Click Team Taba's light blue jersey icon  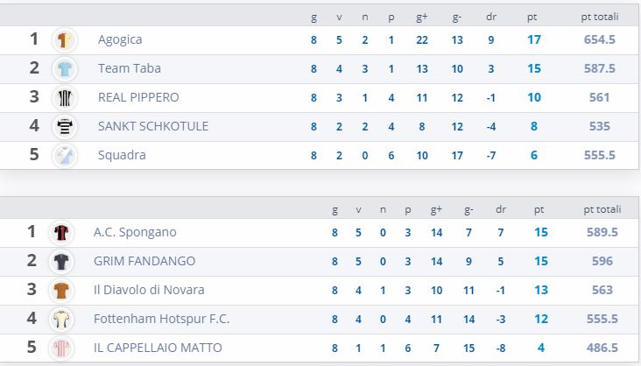65,68
